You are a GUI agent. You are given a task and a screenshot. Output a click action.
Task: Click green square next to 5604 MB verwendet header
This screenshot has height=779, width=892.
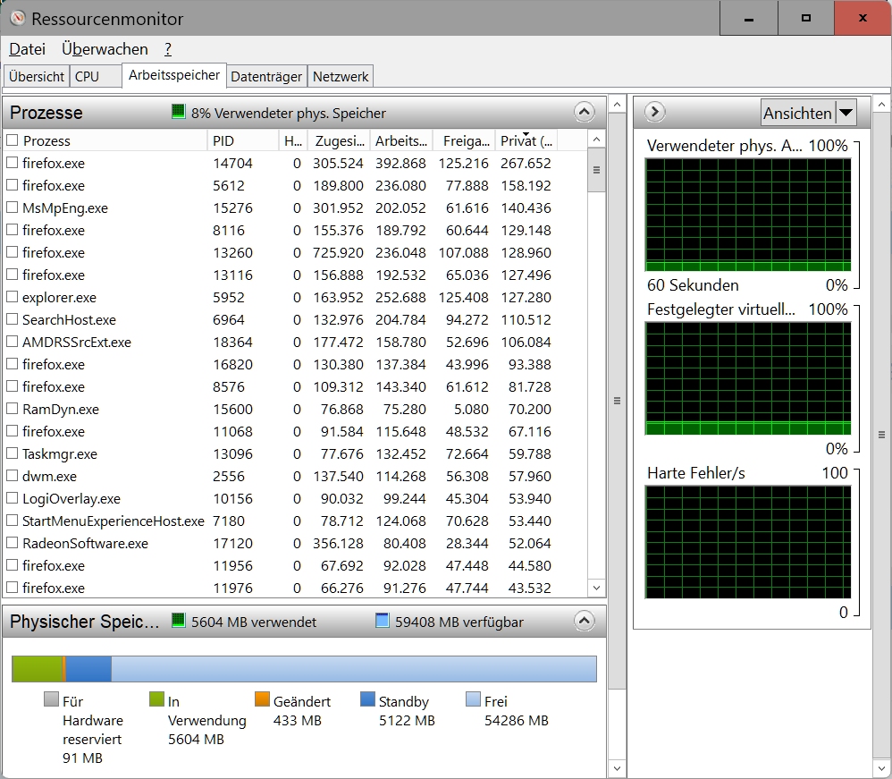(178, 620)
